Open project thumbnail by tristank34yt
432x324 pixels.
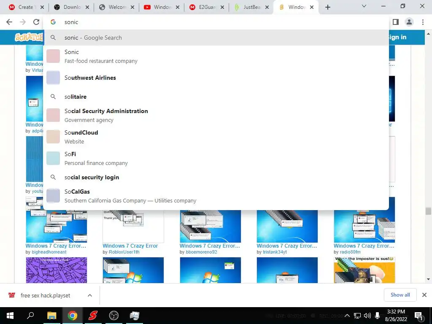[x=287, y=226]
